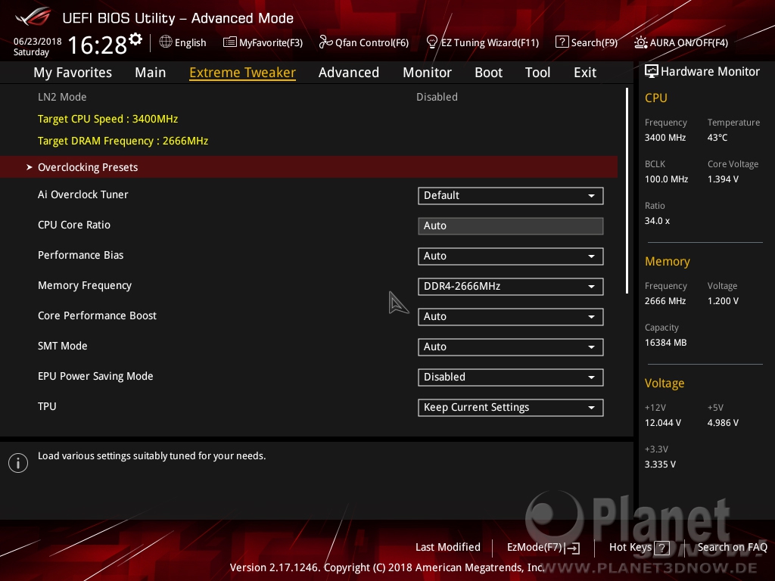Open the Performance Bias dropdown
Screen dimensions: 775x581
(511, 256)
